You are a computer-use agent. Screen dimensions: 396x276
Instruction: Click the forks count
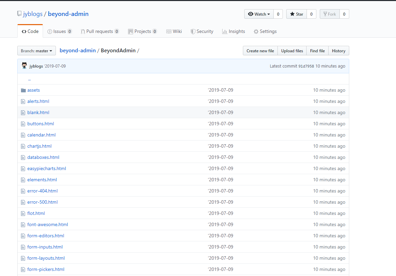[344, 14]
